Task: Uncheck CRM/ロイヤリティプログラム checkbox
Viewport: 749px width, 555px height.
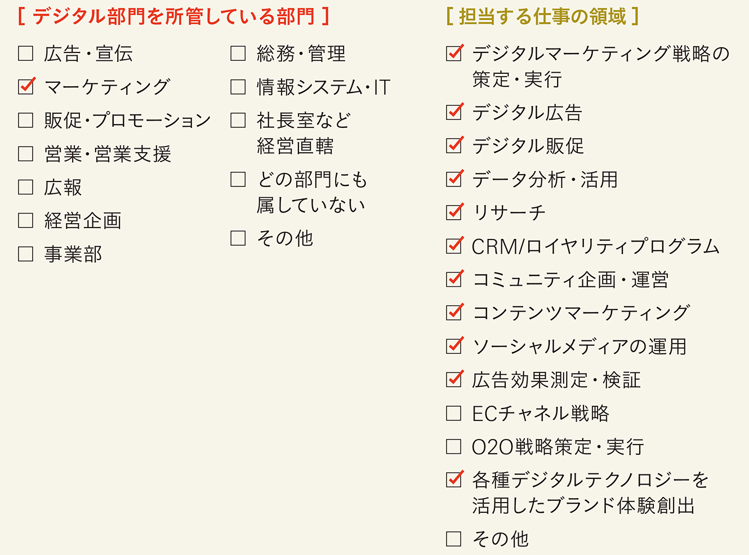Action: coord(454,246)
